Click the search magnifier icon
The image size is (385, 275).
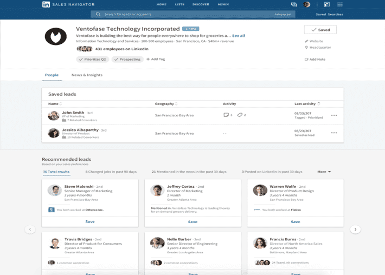click(x=98, y=14)
